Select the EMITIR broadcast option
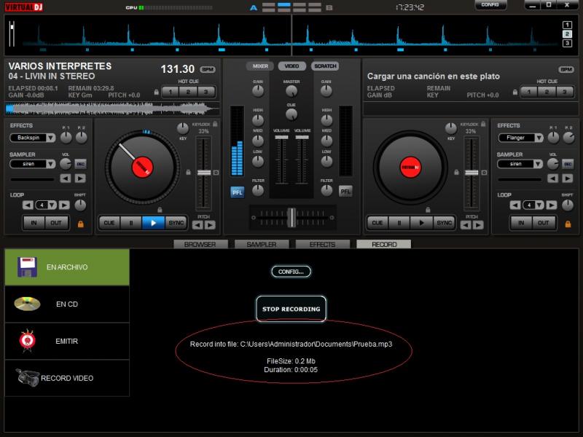Image resolution: width=583 pixels, height=437 pixels. point(67,341)
